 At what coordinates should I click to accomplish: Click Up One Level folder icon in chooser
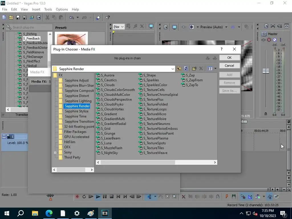point(179,68)
